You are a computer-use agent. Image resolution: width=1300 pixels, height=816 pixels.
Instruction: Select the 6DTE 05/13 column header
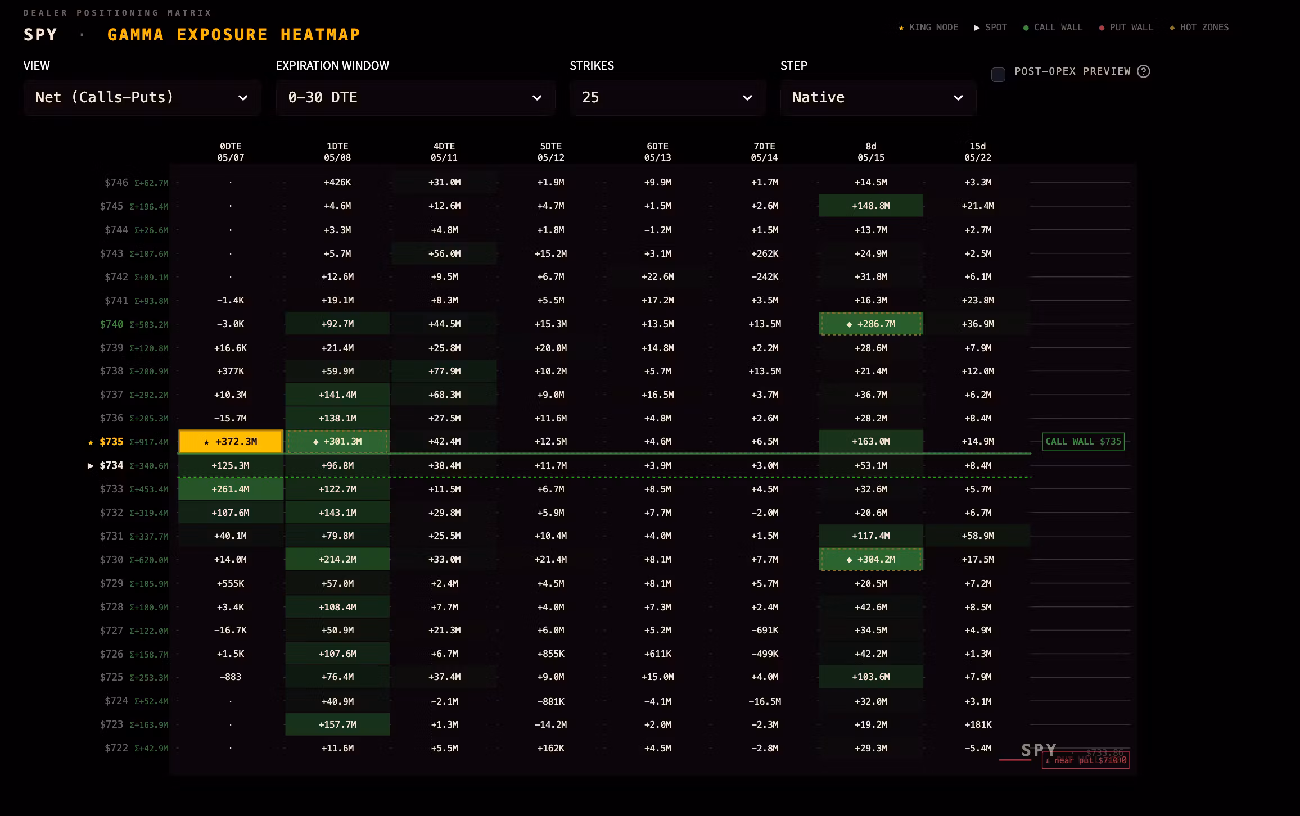(657, 152)
